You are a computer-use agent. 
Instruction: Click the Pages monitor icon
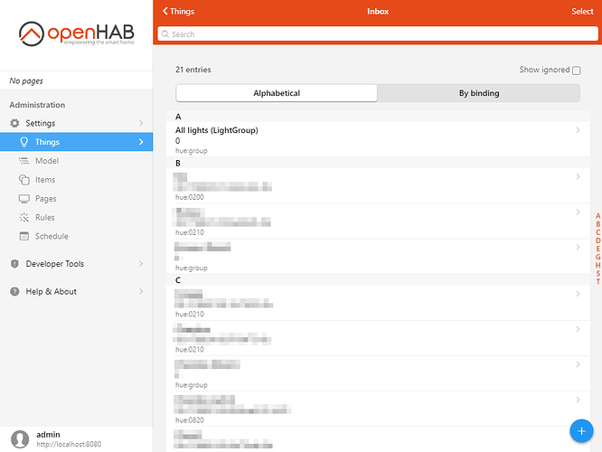click(24, 199)
